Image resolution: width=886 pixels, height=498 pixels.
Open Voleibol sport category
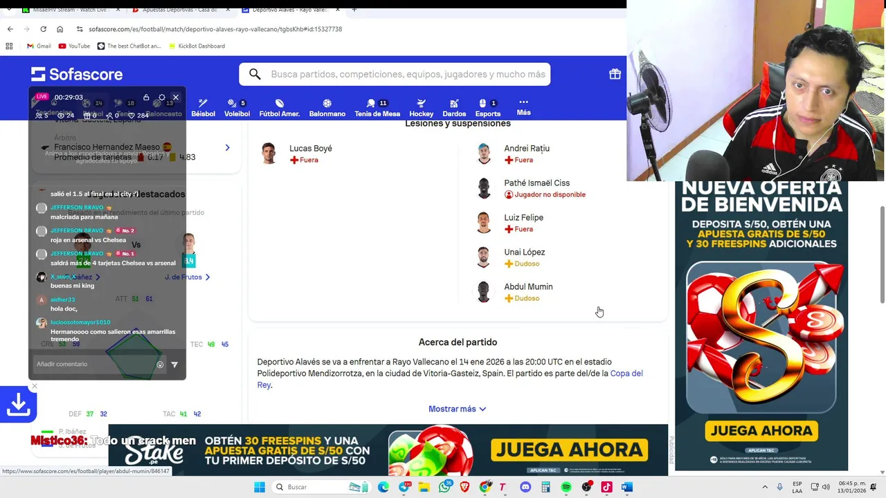[237, 108]
